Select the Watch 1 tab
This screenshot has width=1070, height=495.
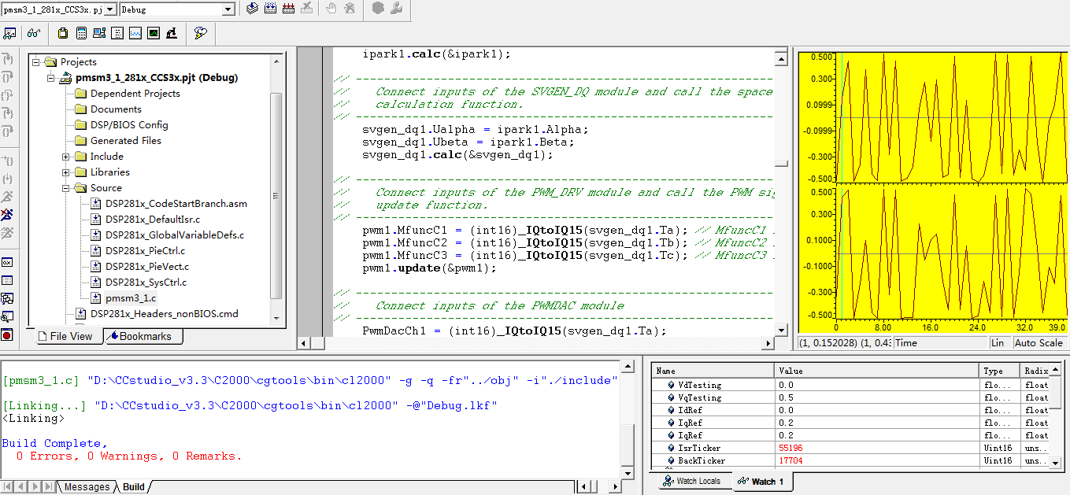(x=762, y=481)
